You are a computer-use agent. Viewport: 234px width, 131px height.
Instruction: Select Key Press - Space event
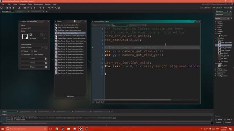click(70, 41)
